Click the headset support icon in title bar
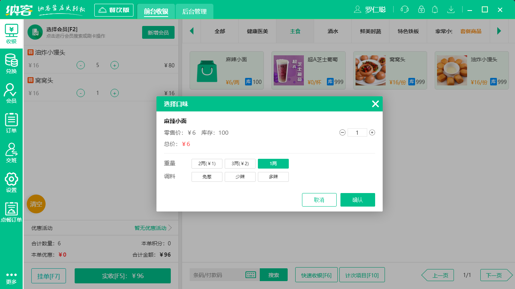Screen dimensions: 515x289 405,9
